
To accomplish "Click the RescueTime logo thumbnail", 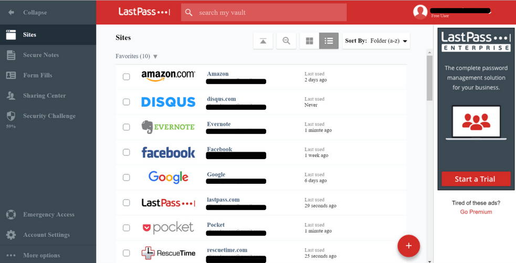I will tap(168, 253).
